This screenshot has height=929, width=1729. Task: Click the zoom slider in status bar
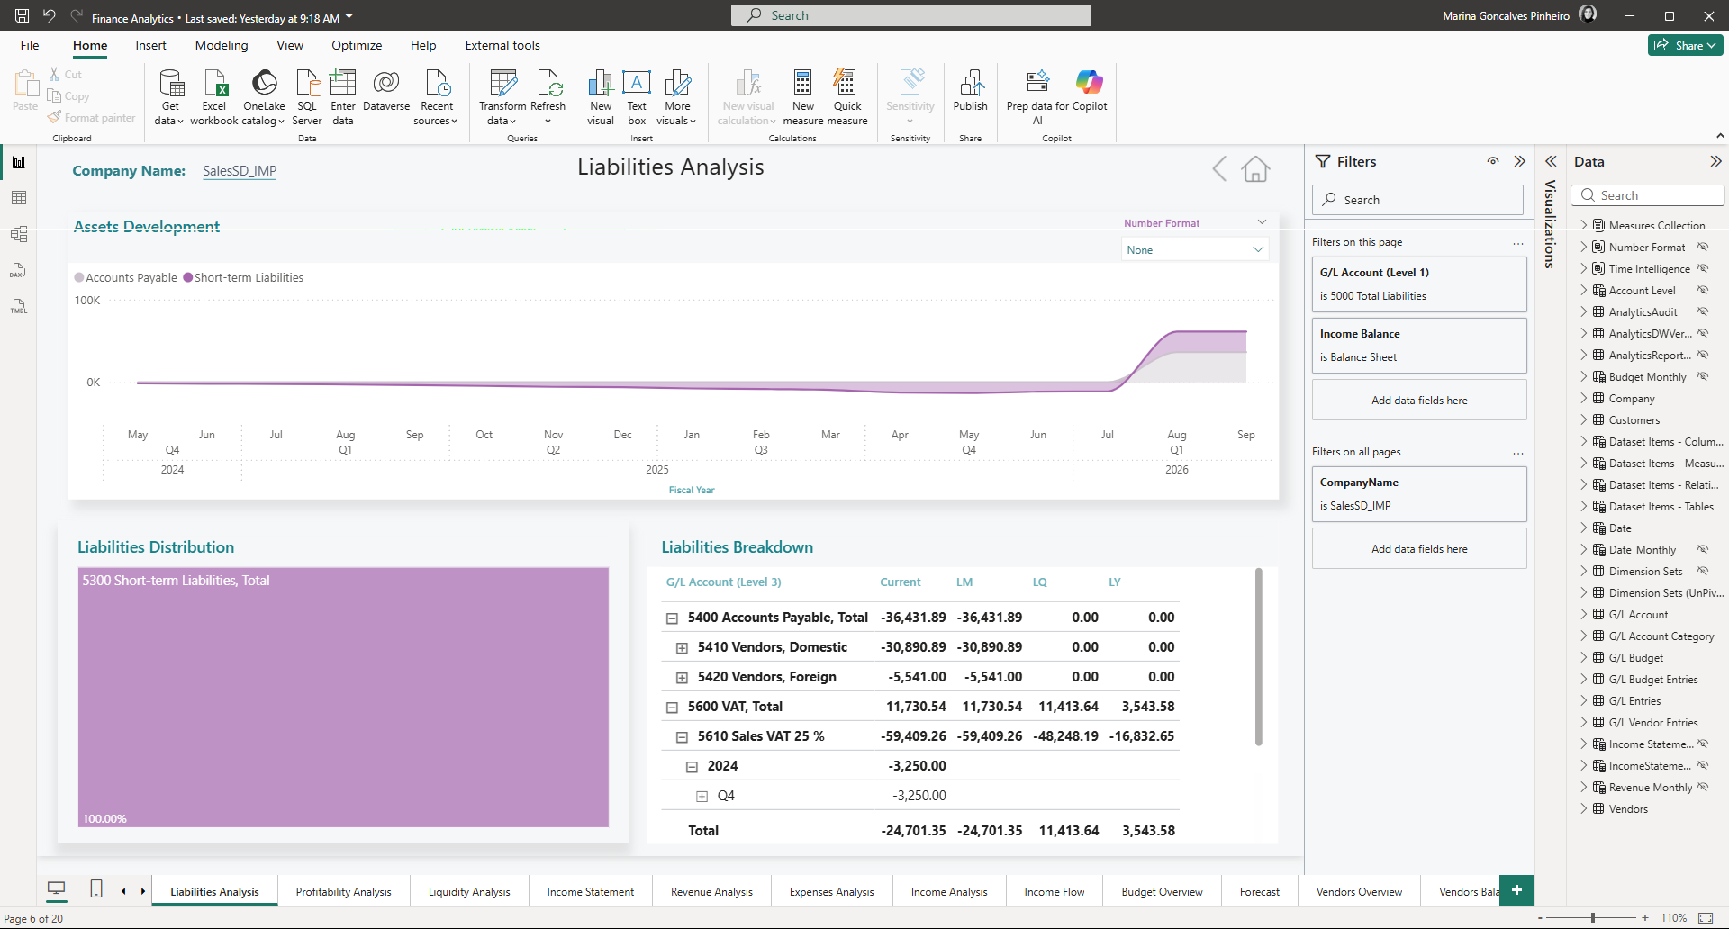1592,918
